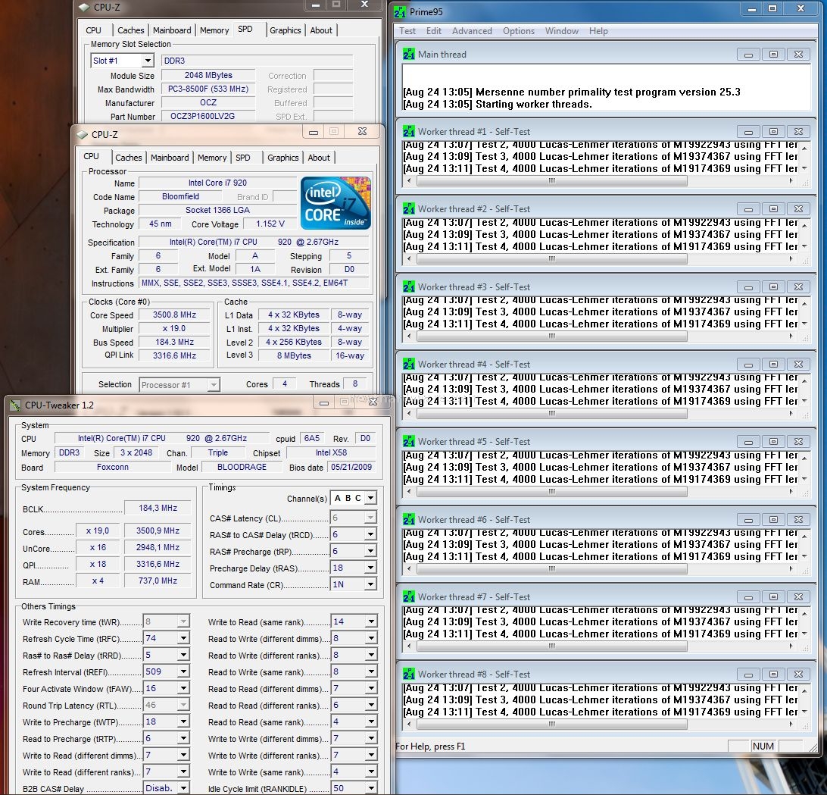Screen dimensions: 827x795
Task: Click front CPU-Z window title icon
Action: click(82, 135)
